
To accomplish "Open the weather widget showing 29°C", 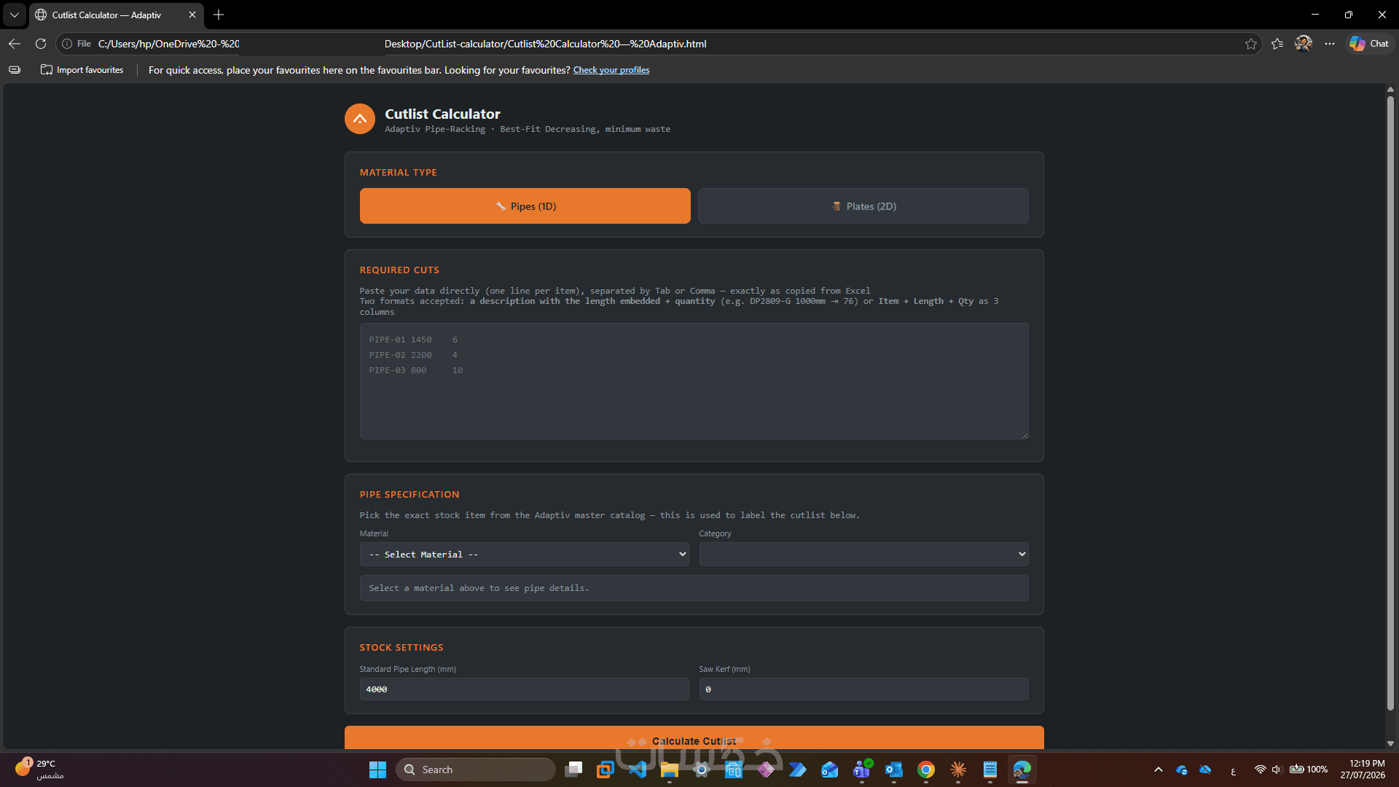I will pyautogui.click(x=38, y=770).
